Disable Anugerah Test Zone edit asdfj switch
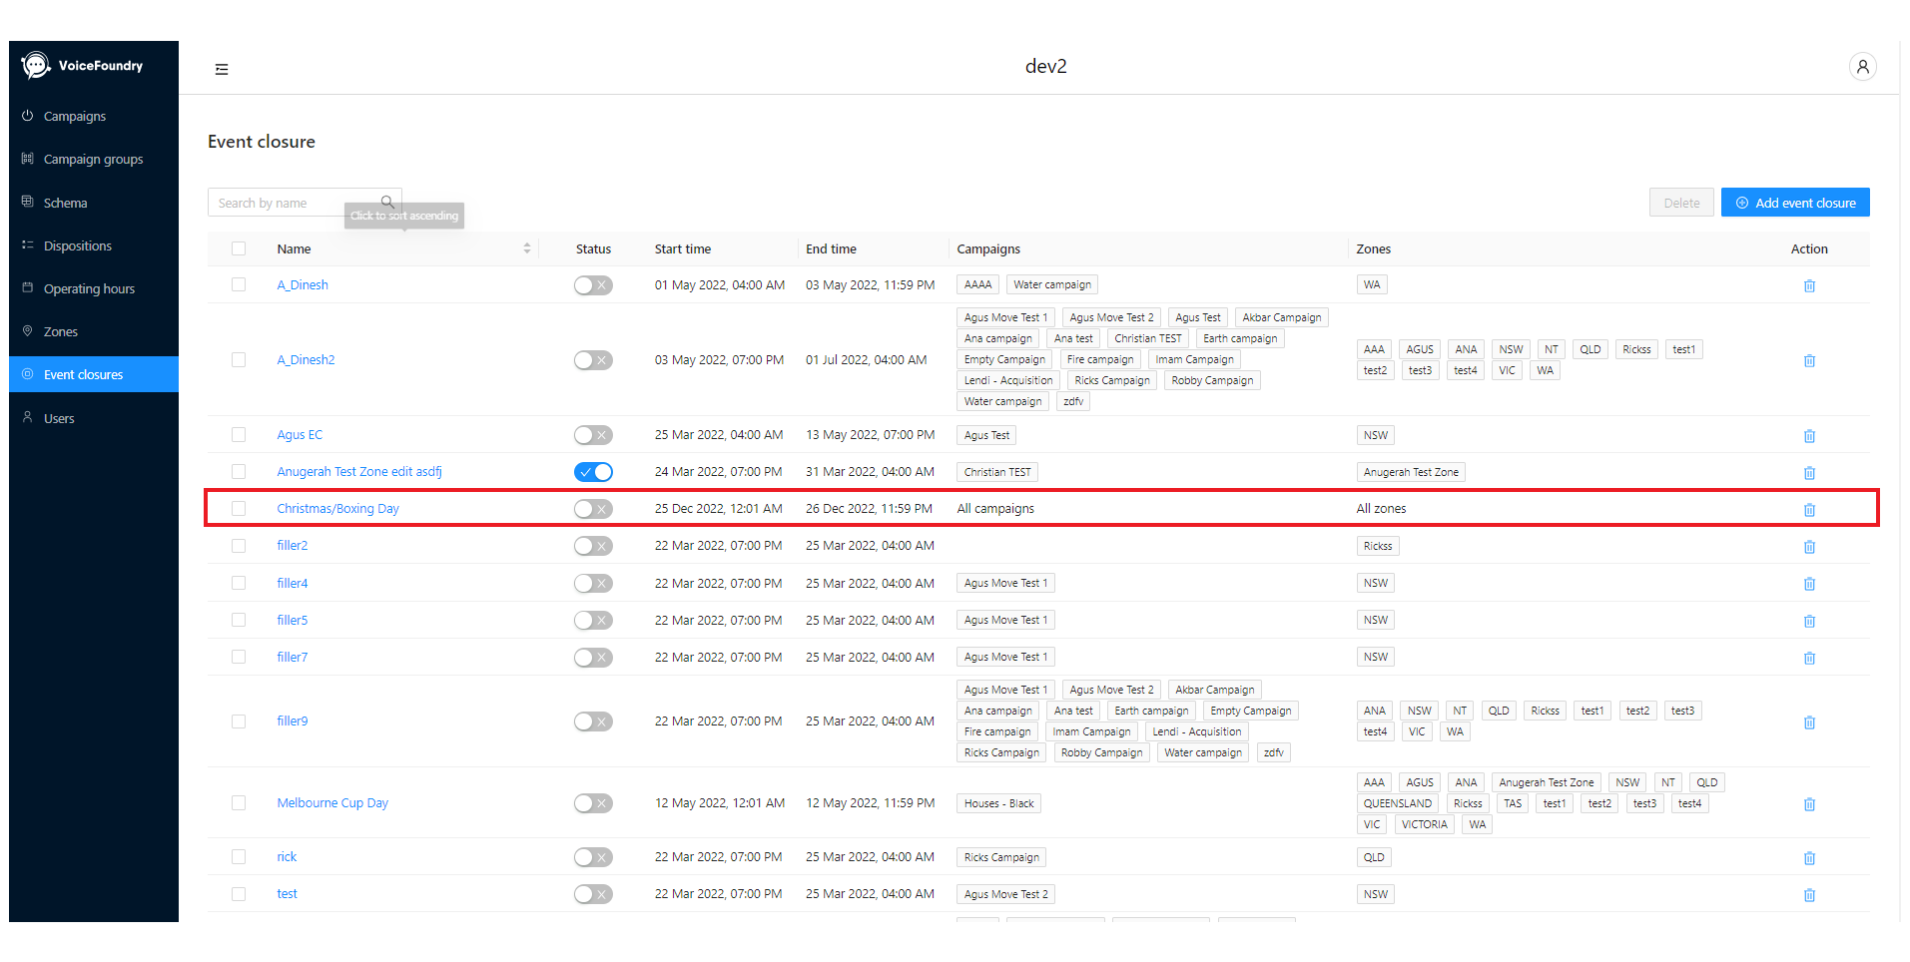The image size is (1910, 962). 593,472
